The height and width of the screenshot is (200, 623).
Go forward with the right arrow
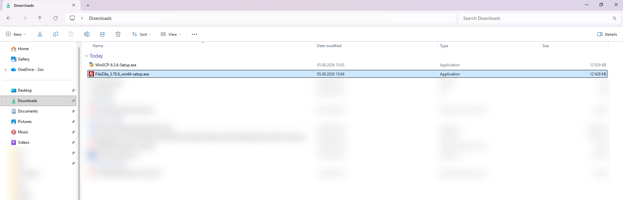(24, 18)
